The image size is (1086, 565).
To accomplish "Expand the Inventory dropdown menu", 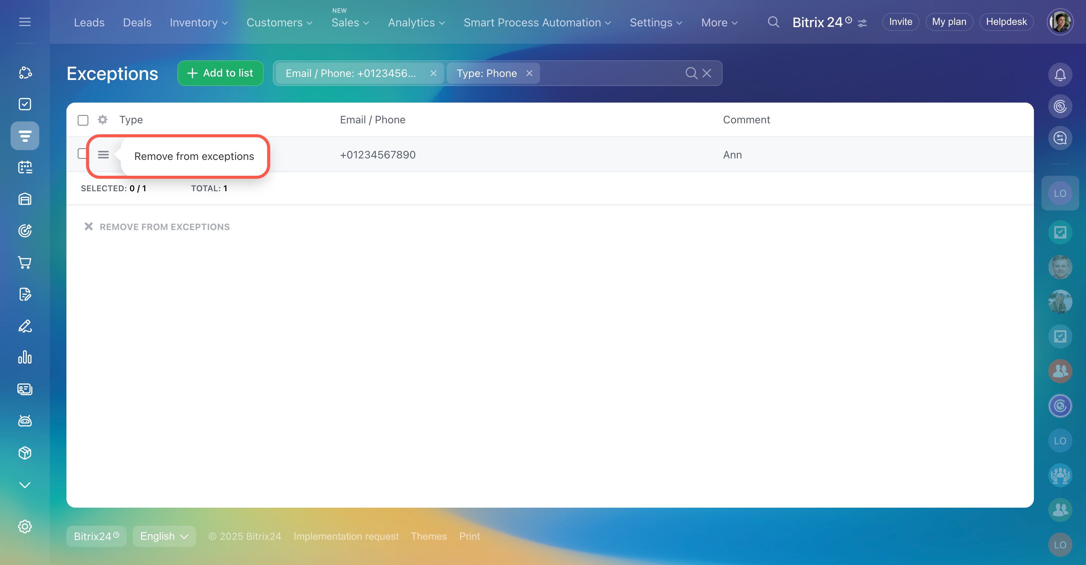I will [x=198, y=22].
